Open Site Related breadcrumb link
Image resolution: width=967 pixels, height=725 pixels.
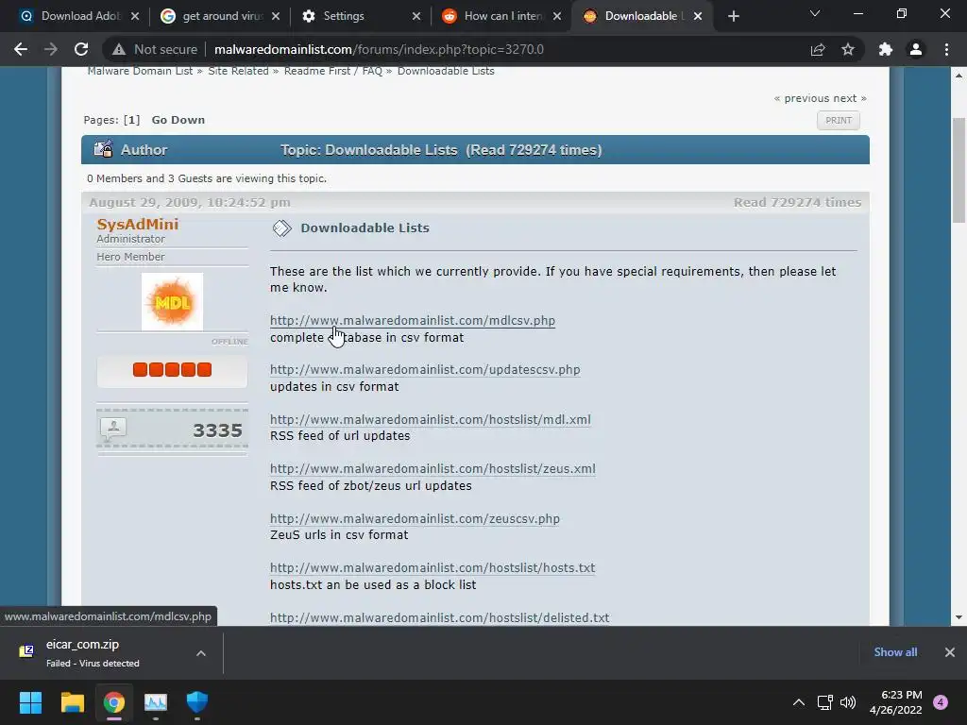pyautogui.click(x=238, y=71)
